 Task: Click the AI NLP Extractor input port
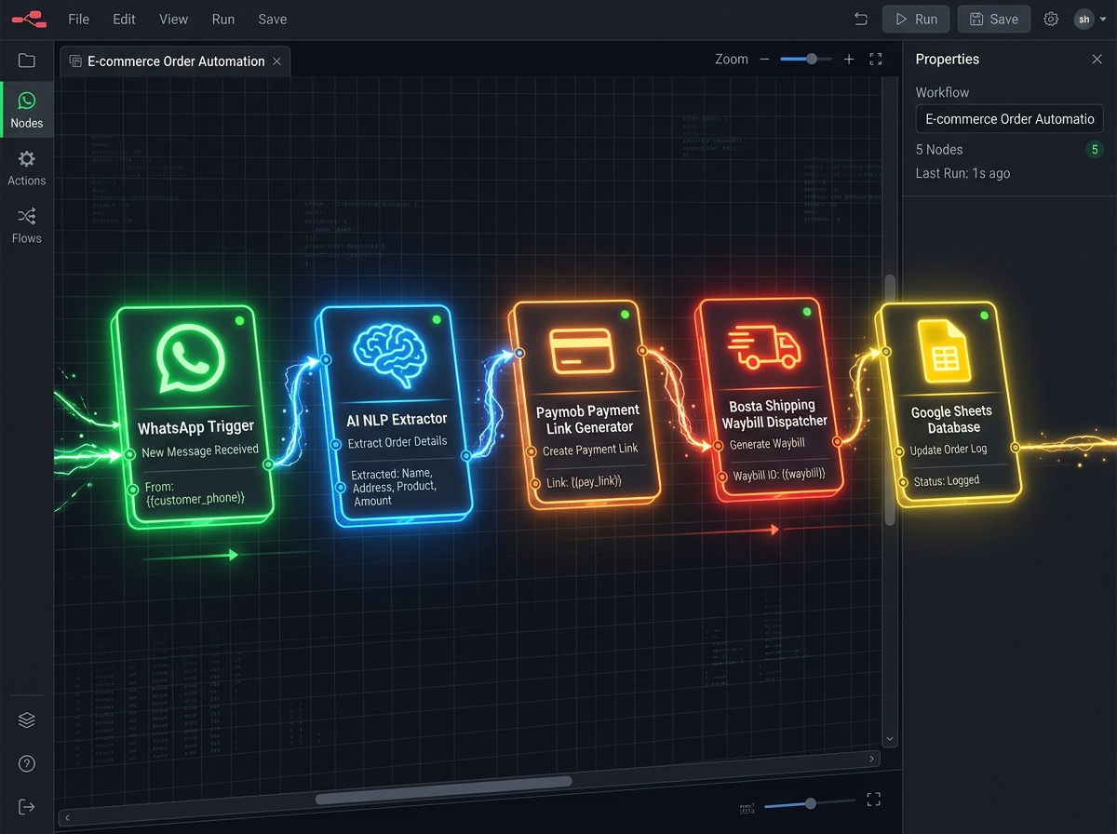326,359
